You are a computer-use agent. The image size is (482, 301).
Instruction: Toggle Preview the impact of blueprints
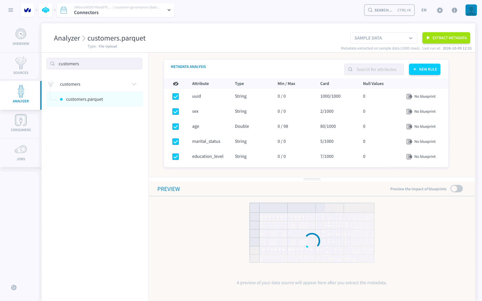click(x=457, y=189)
